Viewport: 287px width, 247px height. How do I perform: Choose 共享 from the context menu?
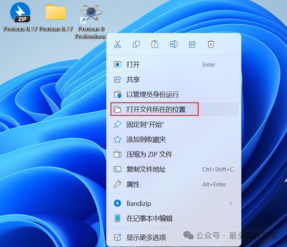click(133, 80)
